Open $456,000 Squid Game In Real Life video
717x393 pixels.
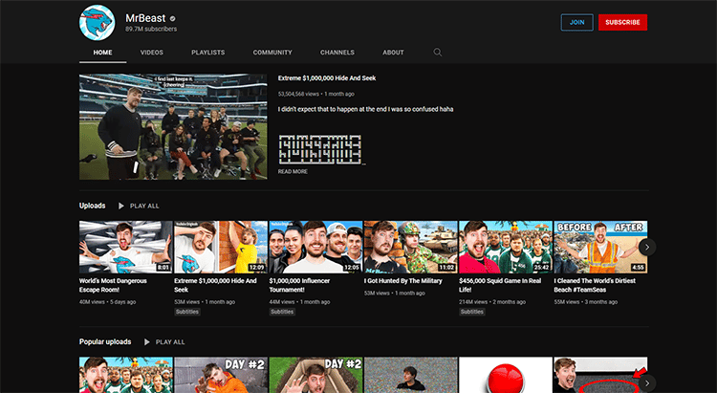click(506, 248)
